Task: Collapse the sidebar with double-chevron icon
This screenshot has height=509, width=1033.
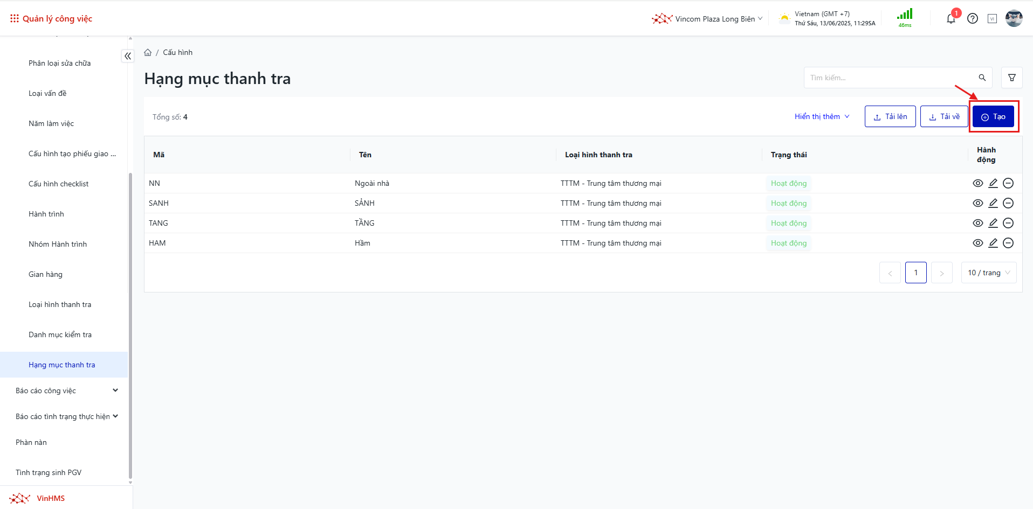Action: click(128, 56)
